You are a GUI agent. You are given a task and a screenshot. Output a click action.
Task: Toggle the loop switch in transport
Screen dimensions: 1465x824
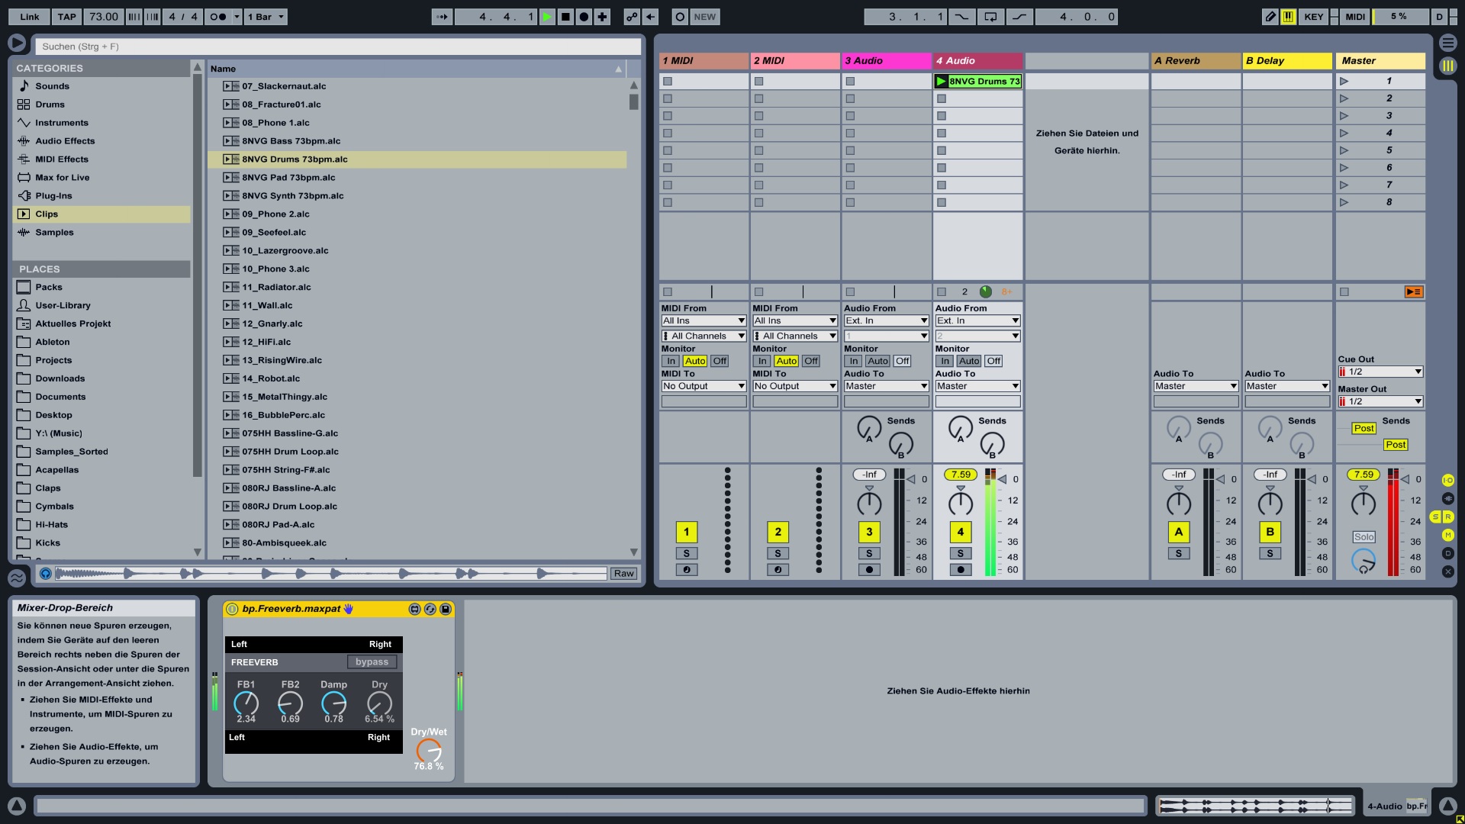tap(990, 17)
